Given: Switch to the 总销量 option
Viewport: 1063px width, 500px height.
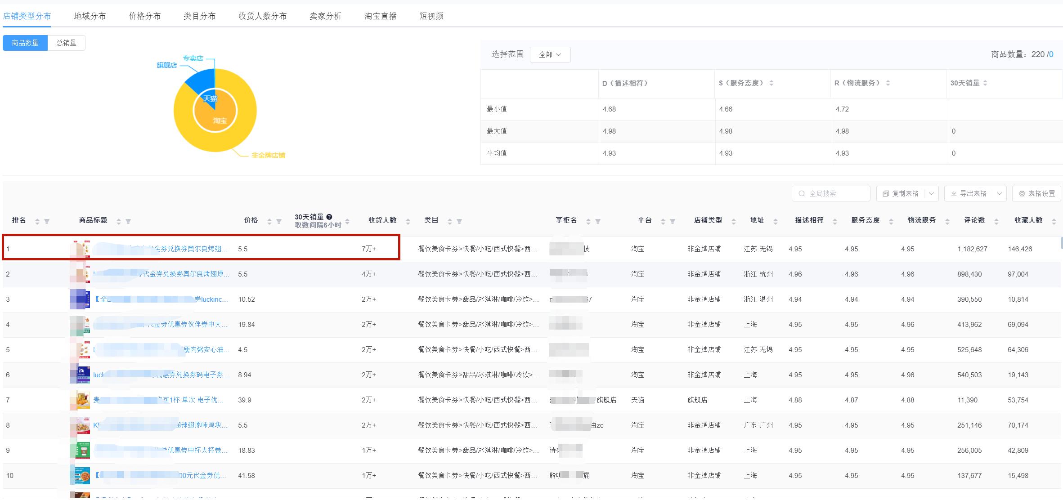Looking at the screenshot, I should click(x=66, y=43).
